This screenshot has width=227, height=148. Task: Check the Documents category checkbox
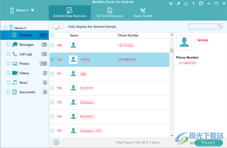pyautogui.click(x=8, y=92)
